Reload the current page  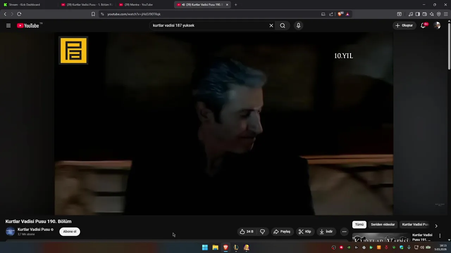coord(19,14)
